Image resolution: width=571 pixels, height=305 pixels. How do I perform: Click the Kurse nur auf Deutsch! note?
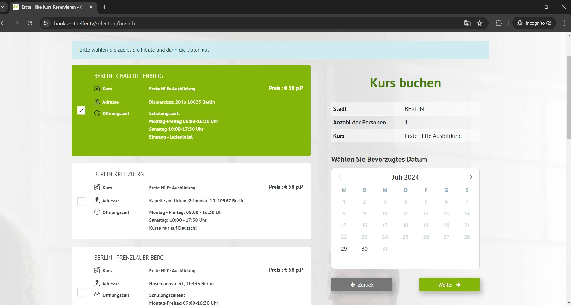(x=173, y=228)
